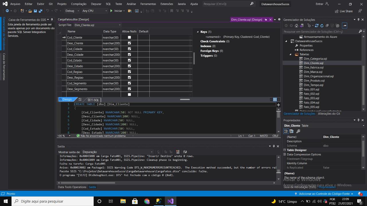Image resolution: width=367 pixels, height=206 pixels.
Task: Click the sync with active document icon
Action: coord(317,25)
